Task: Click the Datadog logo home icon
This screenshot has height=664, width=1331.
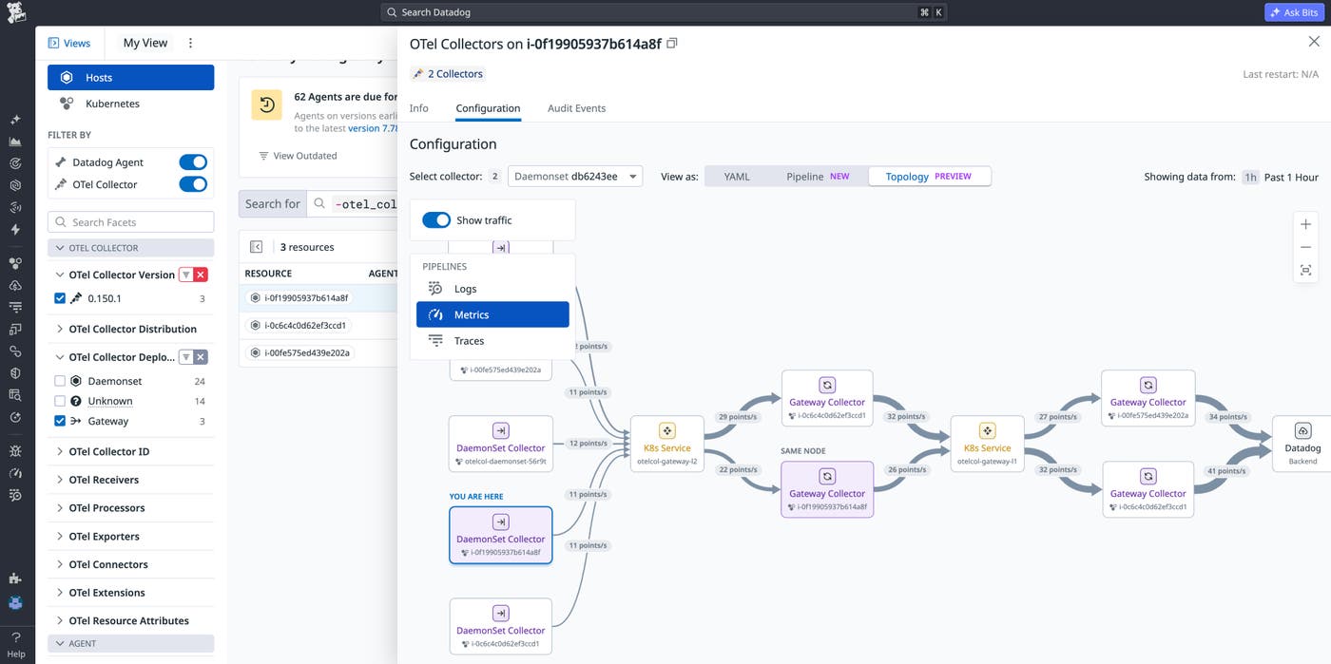Action: coord(16,12)
